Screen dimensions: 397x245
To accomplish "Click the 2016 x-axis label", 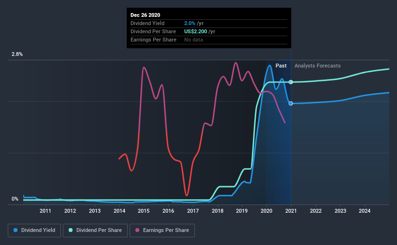I will [168, 211].
